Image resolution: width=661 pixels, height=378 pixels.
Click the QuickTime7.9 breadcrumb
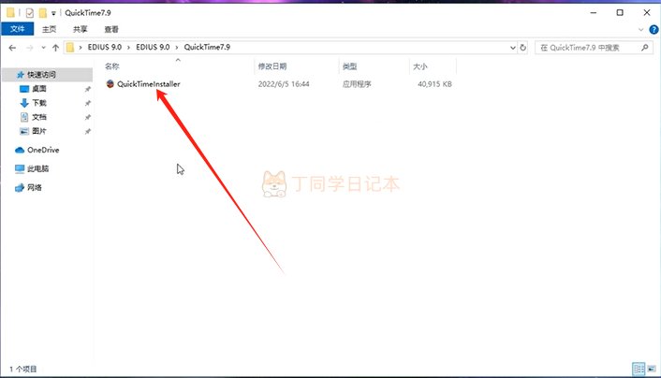tap(207, 47)
